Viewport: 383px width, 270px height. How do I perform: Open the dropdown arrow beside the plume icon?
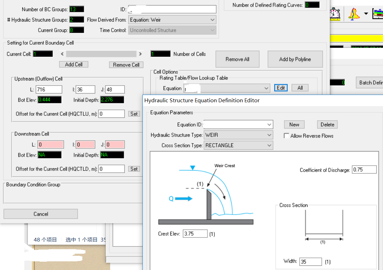coord(366,14)
